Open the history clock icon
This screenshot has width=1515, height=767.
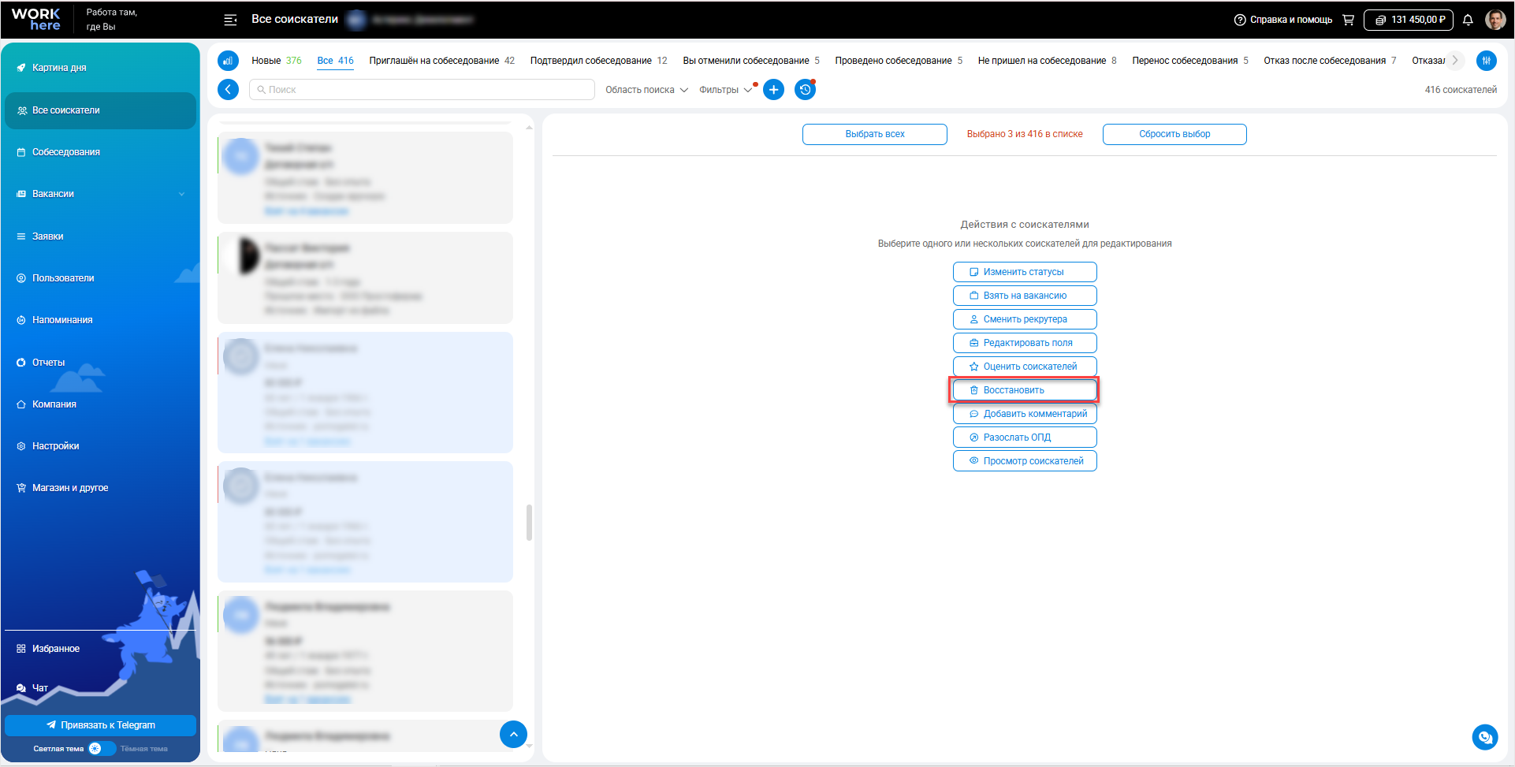(x=805, y=90)
